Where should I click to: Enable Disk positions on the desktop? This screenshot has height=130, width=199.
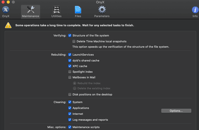pos(70,94)
